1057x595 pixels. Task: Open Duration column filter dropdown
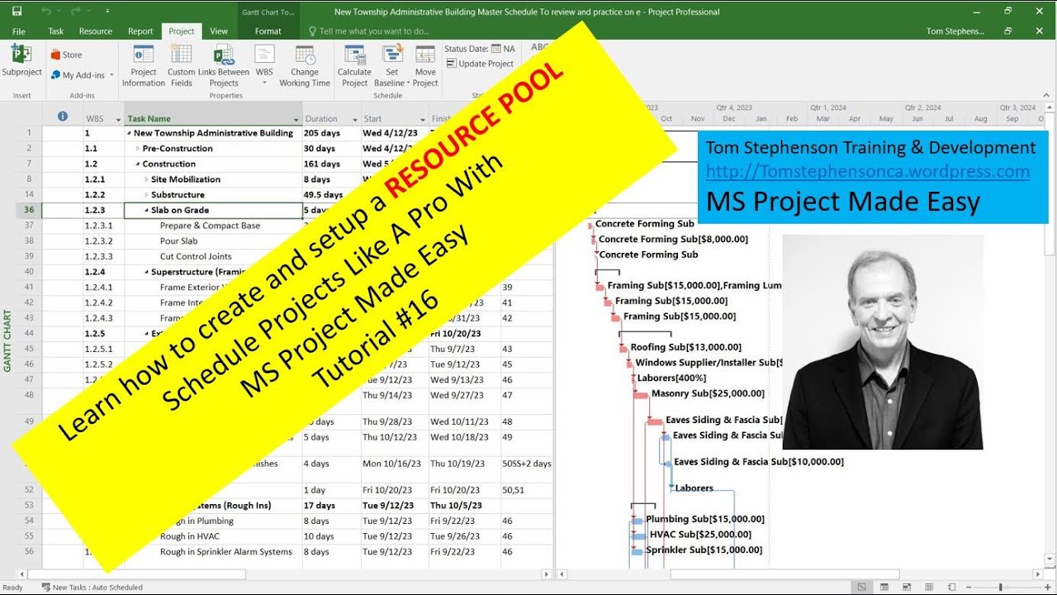355,119
